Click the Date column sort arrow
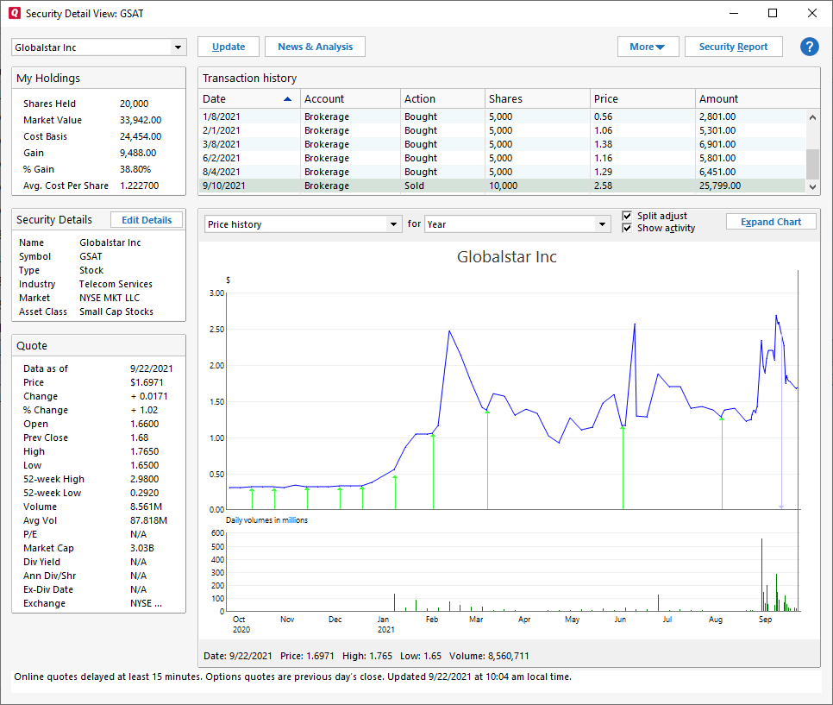Viewport: 833px width, 705px height. pos(287,99)
